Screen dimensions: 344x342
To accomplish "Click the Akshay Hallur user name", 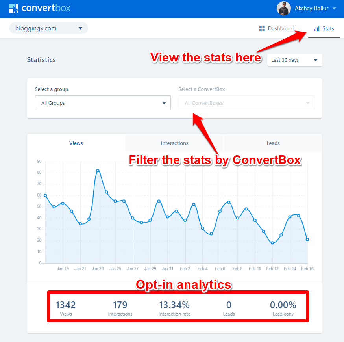I will point(311,8).
